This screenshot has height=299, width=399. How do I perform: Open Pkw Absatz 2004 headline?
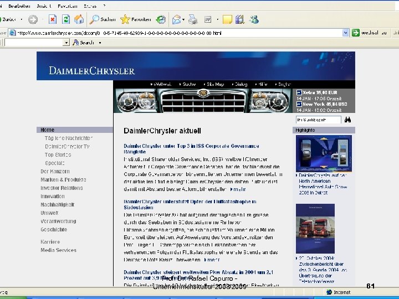(198, 275)
